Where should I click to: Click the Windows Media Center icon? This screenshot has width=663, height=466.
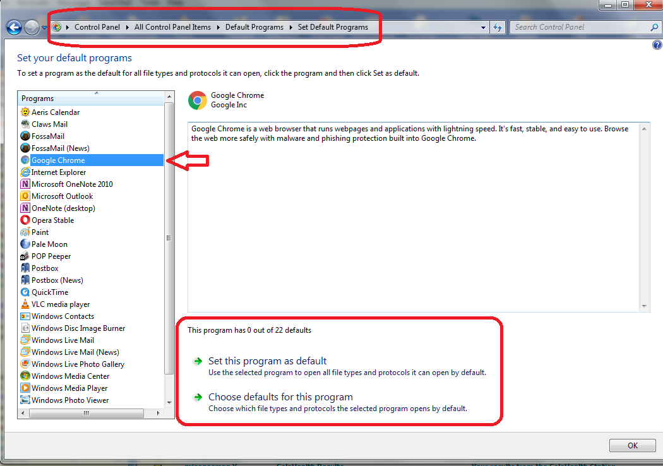pos(25,376)
